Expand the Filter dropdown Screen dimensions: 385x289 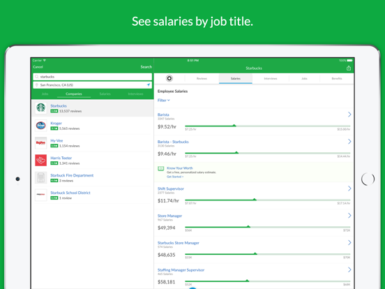pos(163,101)
